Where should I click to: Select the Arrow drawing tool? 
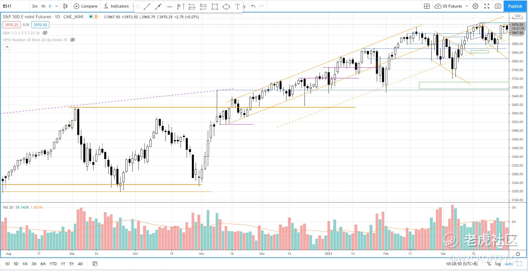pyautogui.click(x=158, y=6)
